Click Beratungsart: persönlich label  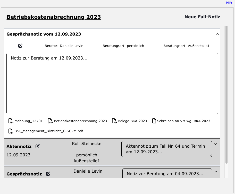pyautogui.click(x=123, y=46)
